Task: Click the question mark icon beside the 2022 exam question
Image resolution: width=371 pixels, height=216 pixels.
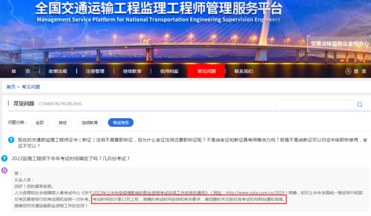Action: (x=5, y=158)
